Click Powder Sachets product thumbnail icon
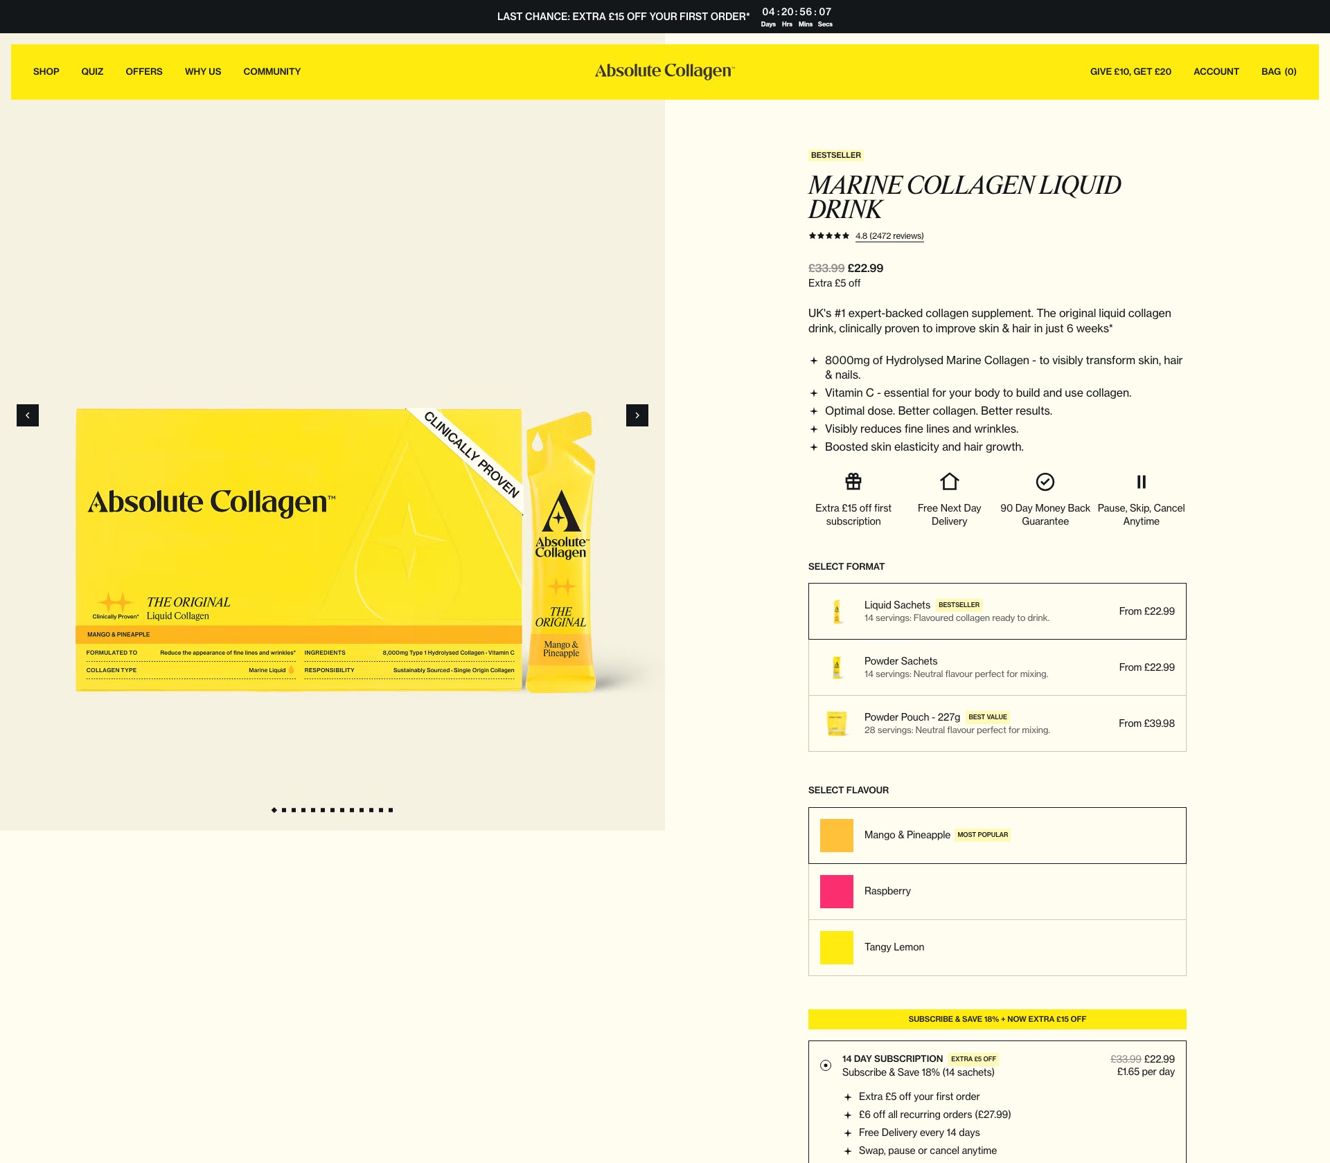 [837, 667]
